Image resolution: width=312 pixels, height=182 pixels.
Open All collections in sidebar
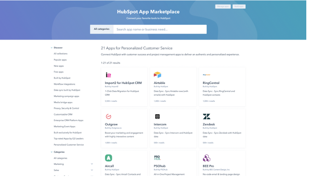point(60,54)
